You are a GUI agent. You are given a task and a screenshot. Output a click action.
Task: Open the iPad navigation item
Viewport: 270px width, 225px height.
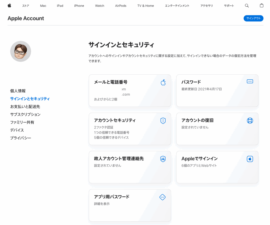[x=60, y=6]
